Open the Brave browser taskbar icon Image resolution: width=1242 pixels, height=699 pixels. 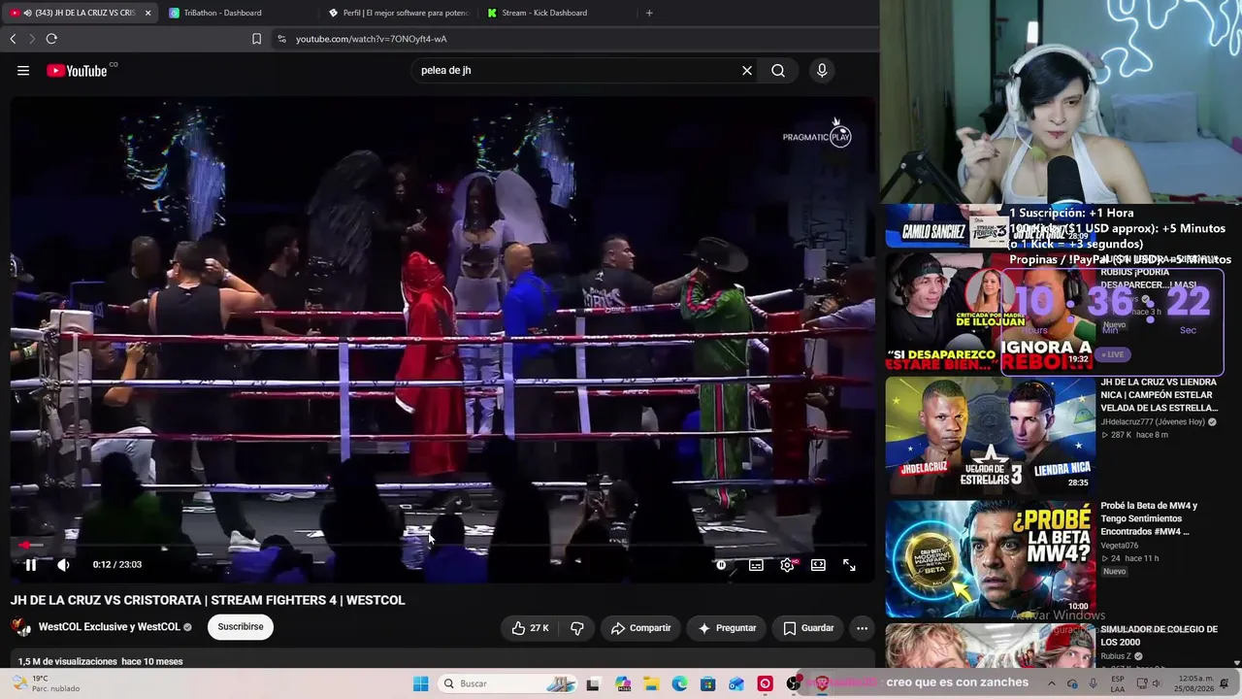[x=822, y=683]
